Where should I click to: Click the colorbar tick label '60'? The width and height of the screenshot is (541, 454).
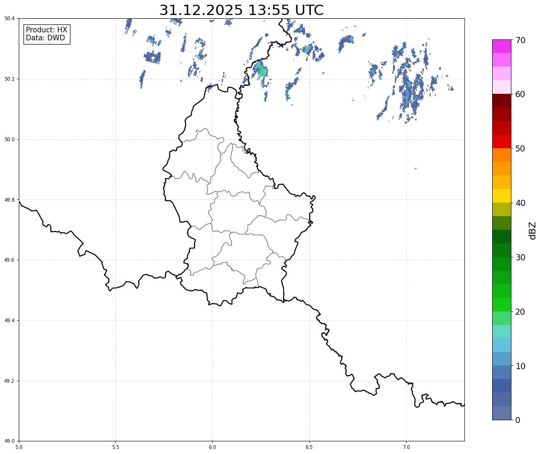tap(520, 94)
